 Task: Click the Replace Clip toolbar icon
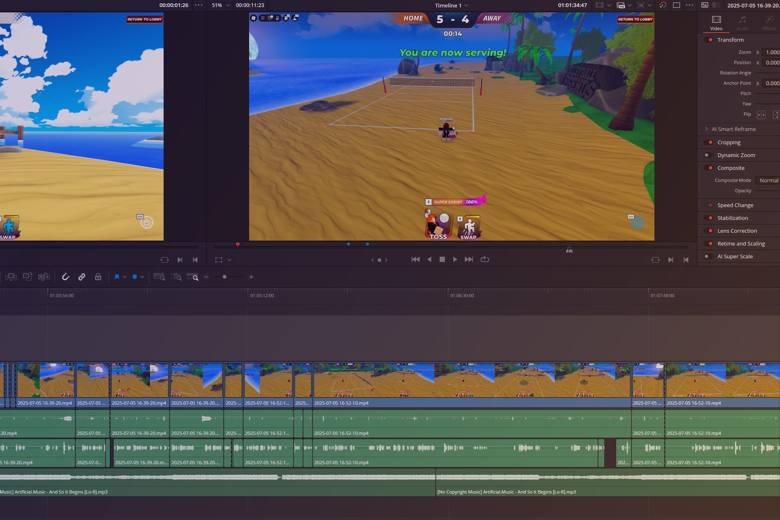44,277
